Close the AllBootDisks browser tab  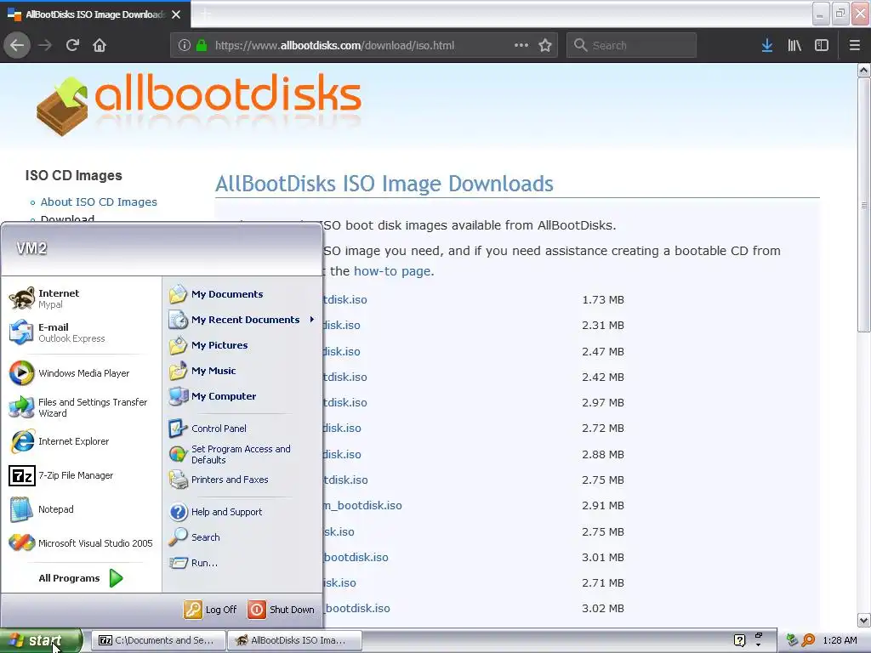click(x=176, y=14)
